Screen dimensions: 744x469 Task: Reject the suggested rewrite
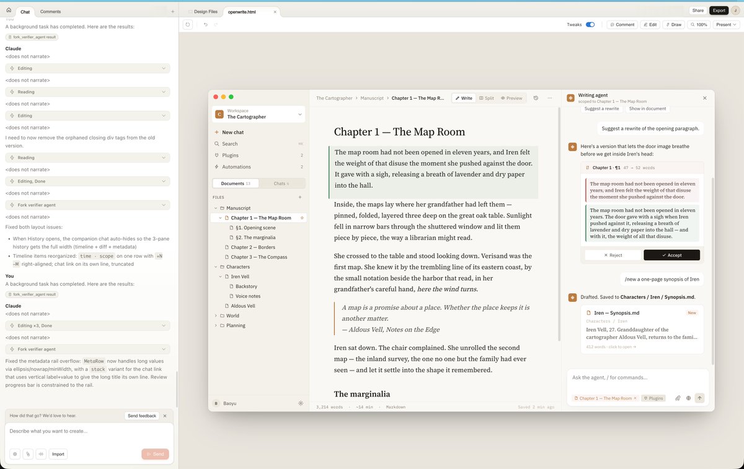(x=613, y=255)
